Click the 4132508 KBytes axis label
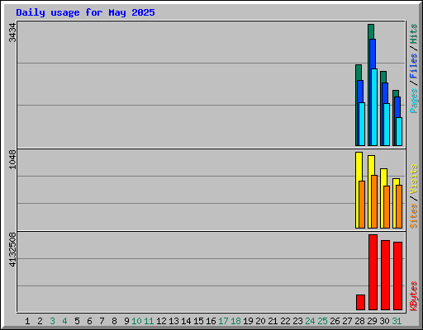 pos(12,249)
